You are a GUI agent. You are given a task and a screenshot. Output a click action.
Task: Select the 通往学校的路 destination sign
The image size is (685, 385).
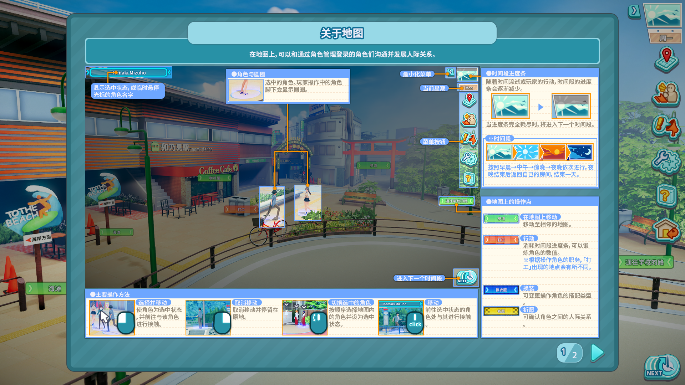tap(645, 262)
